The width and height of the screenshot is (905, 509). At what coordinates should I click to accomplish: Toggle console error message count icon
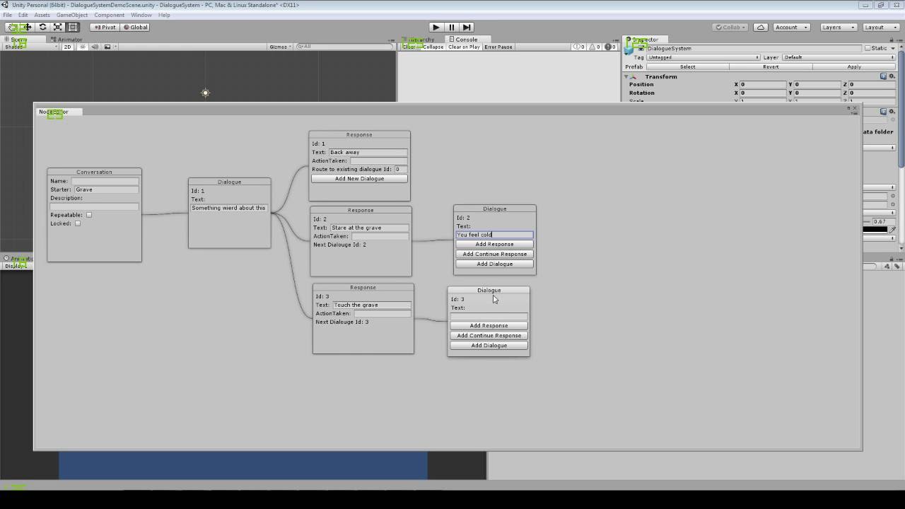click(x=609, y=47)
